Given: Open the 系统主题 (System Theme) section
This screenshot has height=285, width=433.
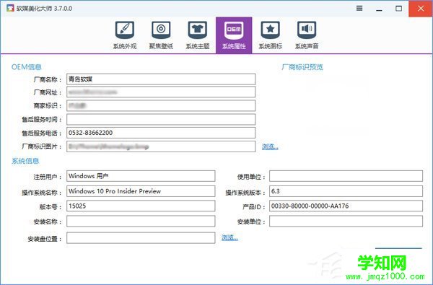Looking at the screenshot, I should 198,35.
